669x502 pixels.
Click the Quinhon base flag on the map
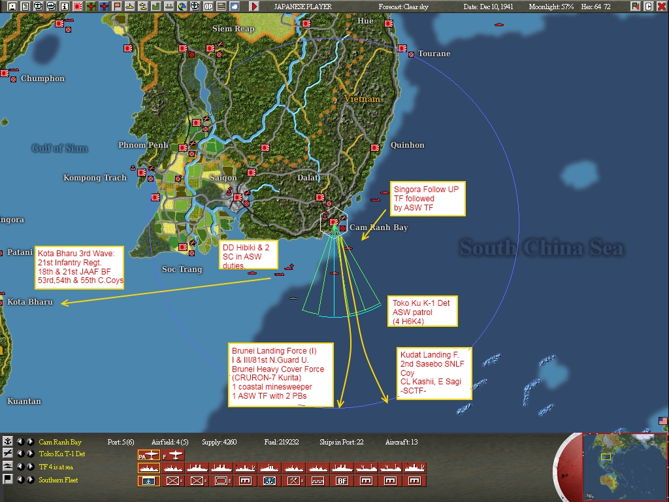[x=374, y=148]
